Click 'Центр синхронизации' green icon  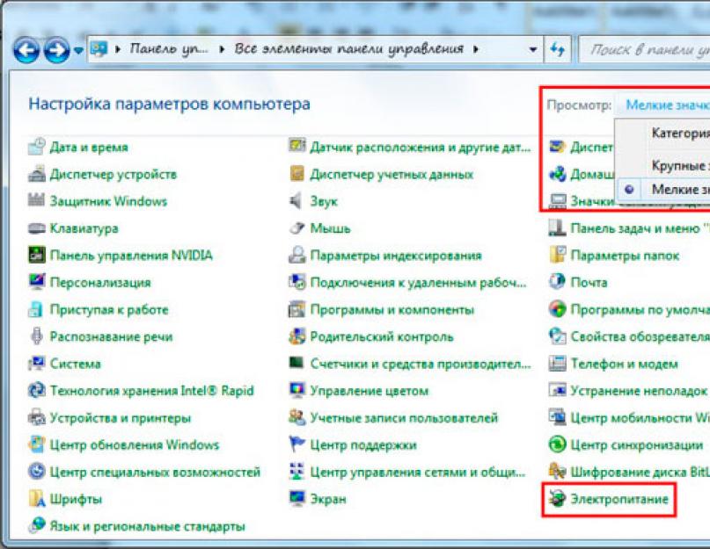tap(558, 444)
